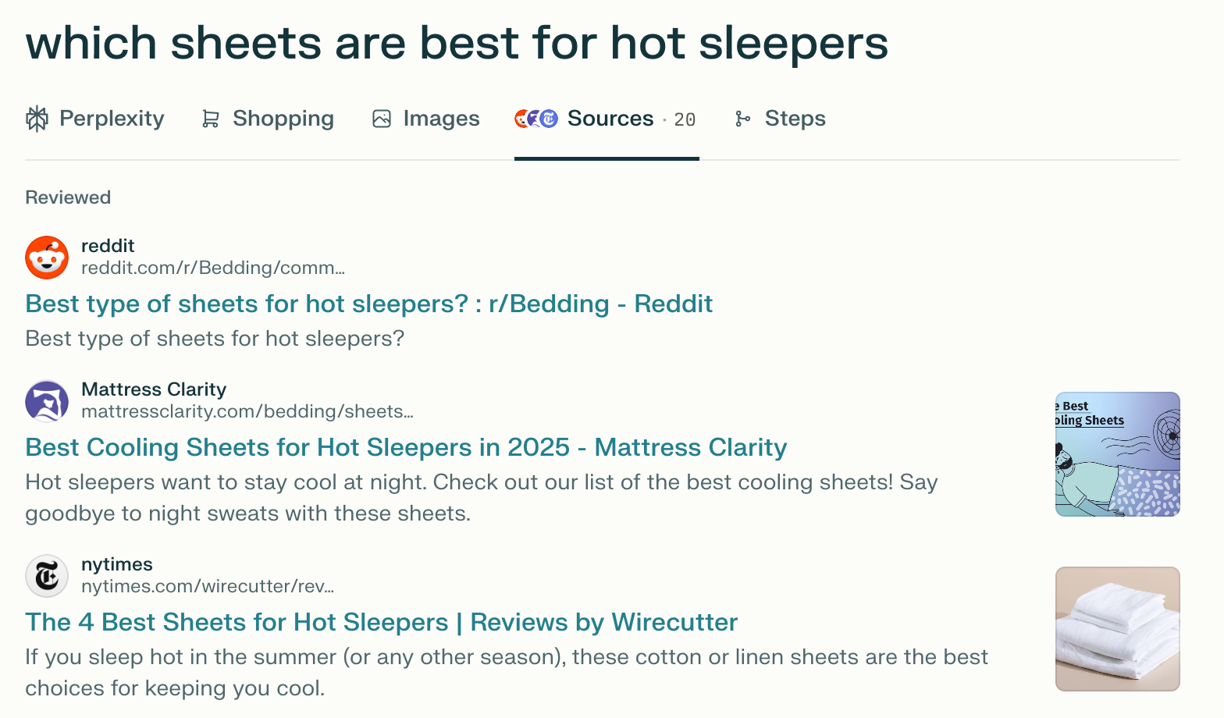The width and height of the screenshot is (1224, 718).
Task: Click the nytimes.com/wirecutter URL text
Action: 208,586
